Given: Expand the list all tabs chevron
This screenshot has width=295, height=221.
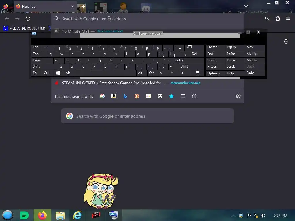Looking at the screenshot, I should click(246, 6).
